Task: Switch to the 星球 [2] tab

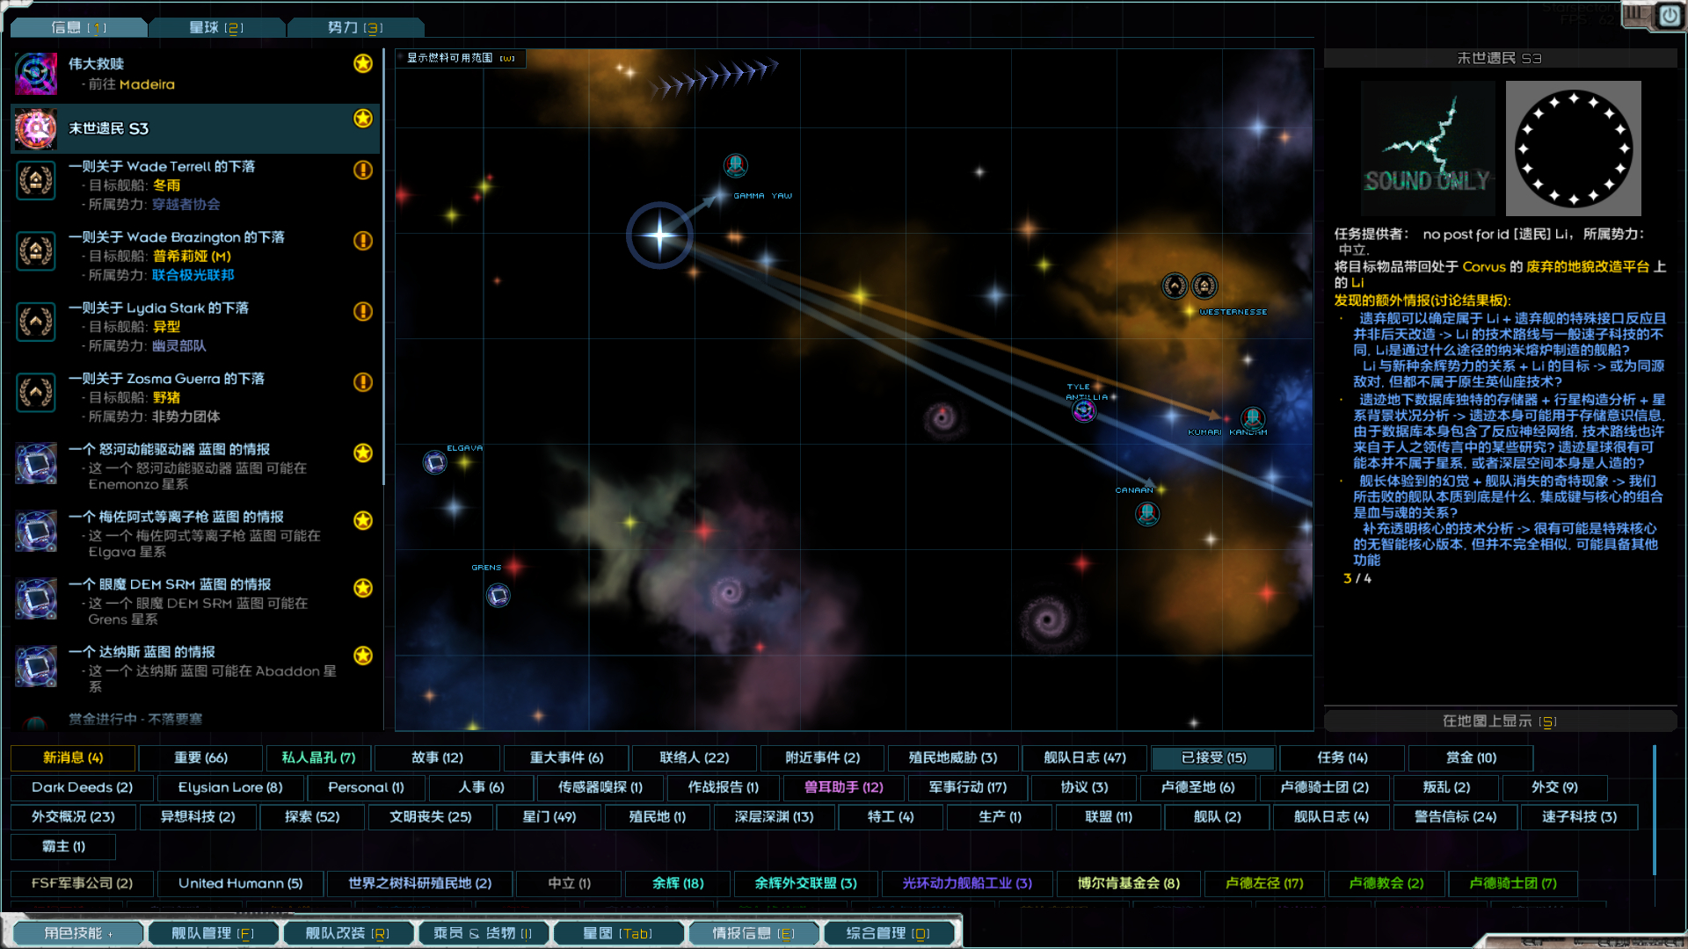Action: pyautogui.click(x=216, y=27)
